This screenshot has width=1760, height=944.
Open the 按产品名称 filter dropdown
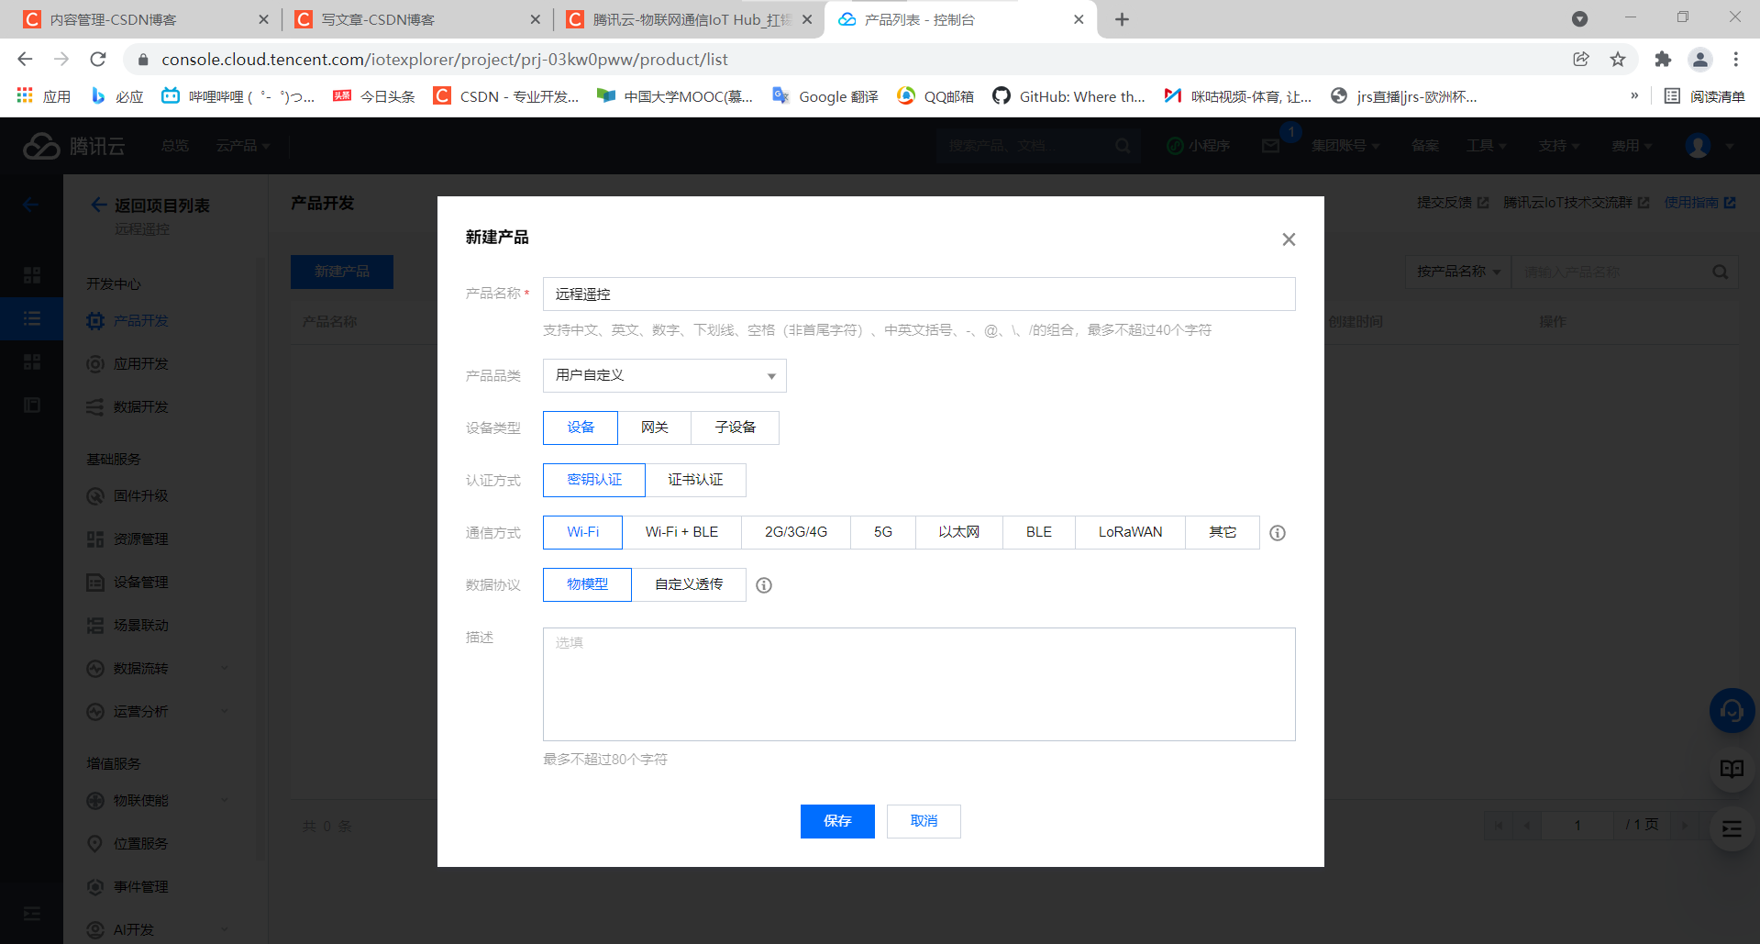(1456, 272)
